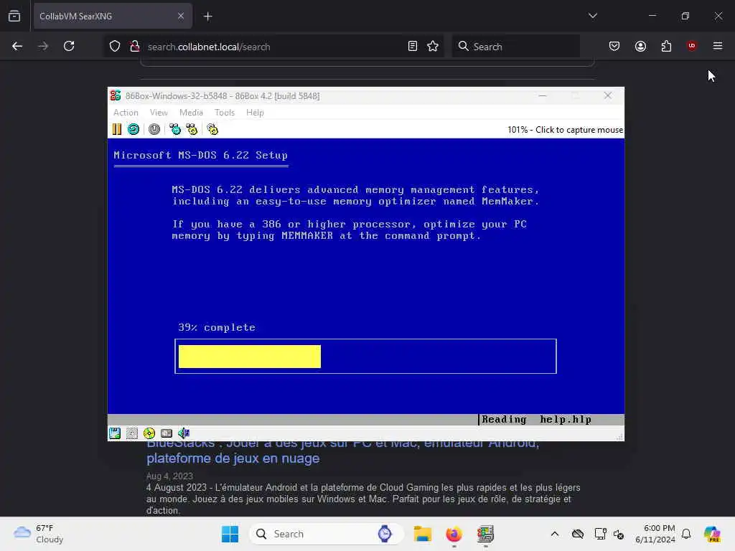Click the address bar showing search.collabnet.local
This screenshot has height=551, width=735.
[x=274, y=47]
